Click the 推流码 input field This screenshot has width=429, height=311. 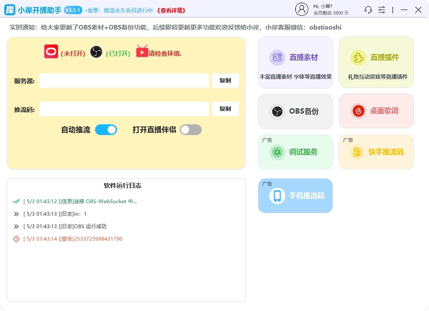(x=124, y=109)
